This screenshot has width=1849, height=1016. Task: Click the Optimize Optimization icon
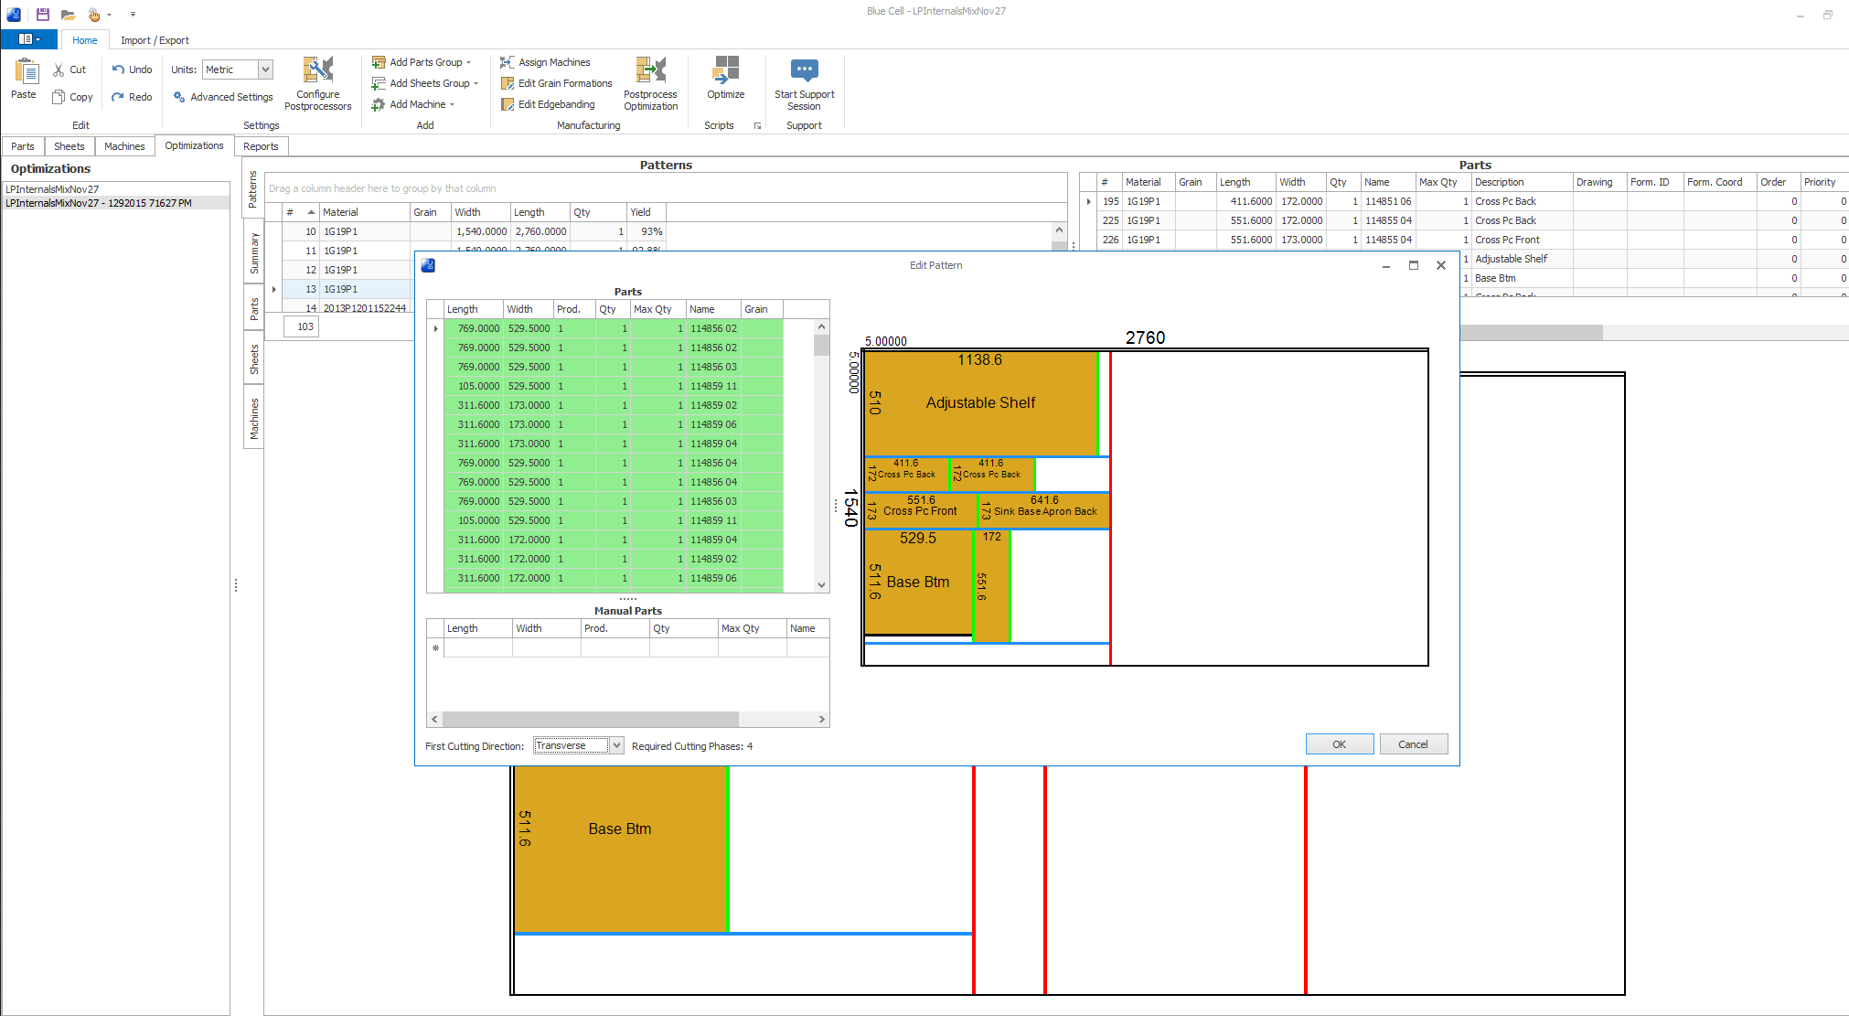[x=725, y=80]
